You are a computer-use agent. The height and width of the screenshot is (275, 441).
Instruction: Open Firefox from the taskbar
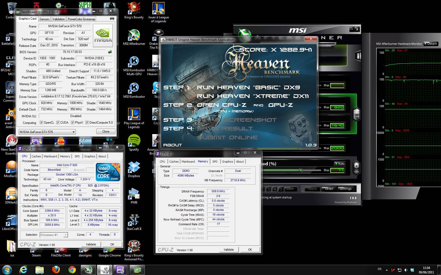click(x=56, y=270)
